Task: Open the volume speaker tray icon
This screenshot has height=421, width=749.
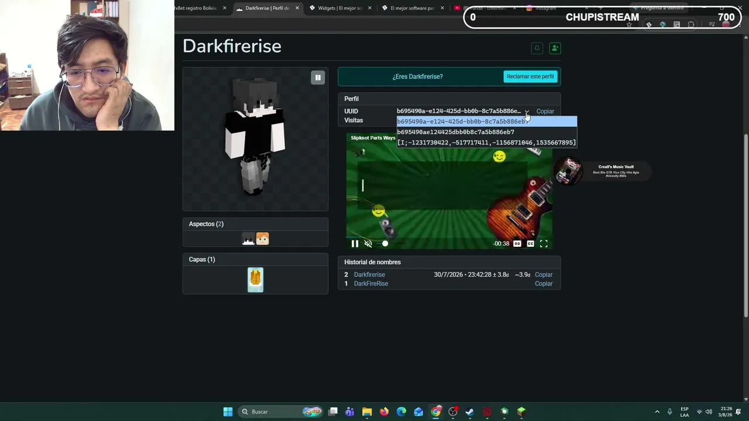Action: 709,412
